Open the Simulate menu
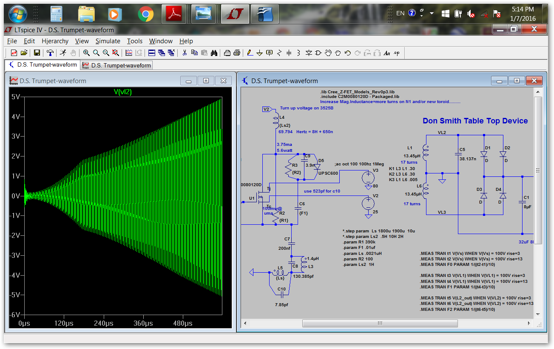Viewport: 554px width, 349px height. (108, 41)
